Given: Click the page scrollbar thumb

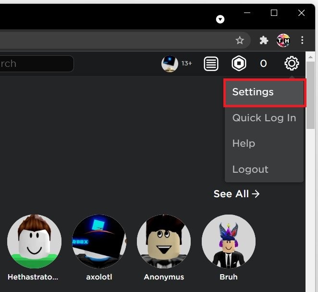Looking at the screenshot, I should pyautogui.click(x=310, y=95).
